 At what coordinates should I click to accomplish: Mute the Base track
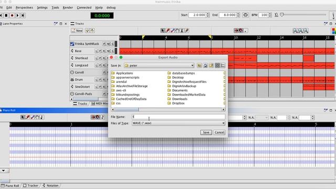108,51
